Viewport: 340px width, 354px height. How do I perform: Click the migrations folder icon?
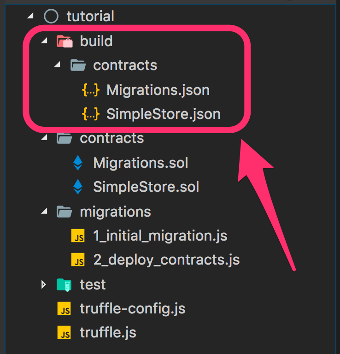point(64,212)
